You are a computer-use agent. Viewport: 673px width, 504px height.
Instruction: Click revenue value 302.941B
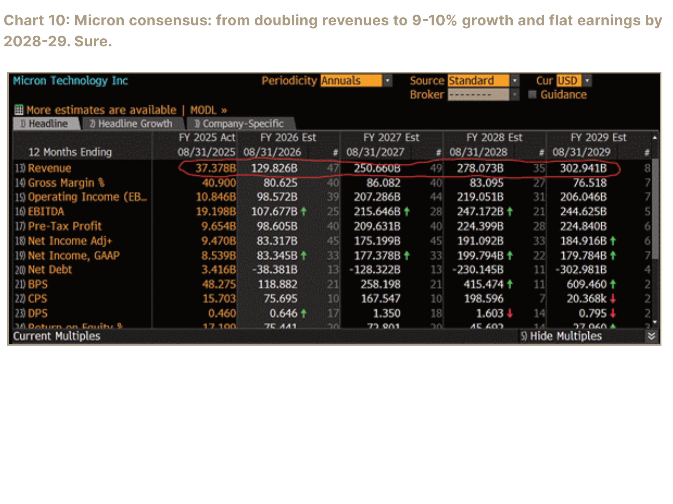pyautogui.click(x=583, y=168)
